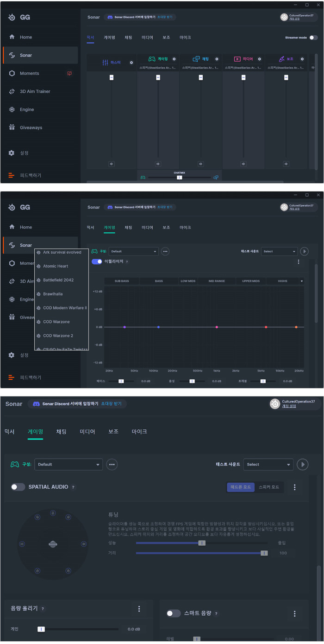
Task: Choose the Battlefield 2042 preset from the list
Action: 58,280
